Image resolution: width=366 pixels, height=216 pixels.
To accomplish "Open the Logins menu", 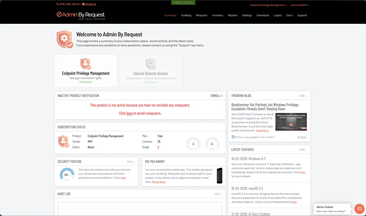I will [278, 15].
